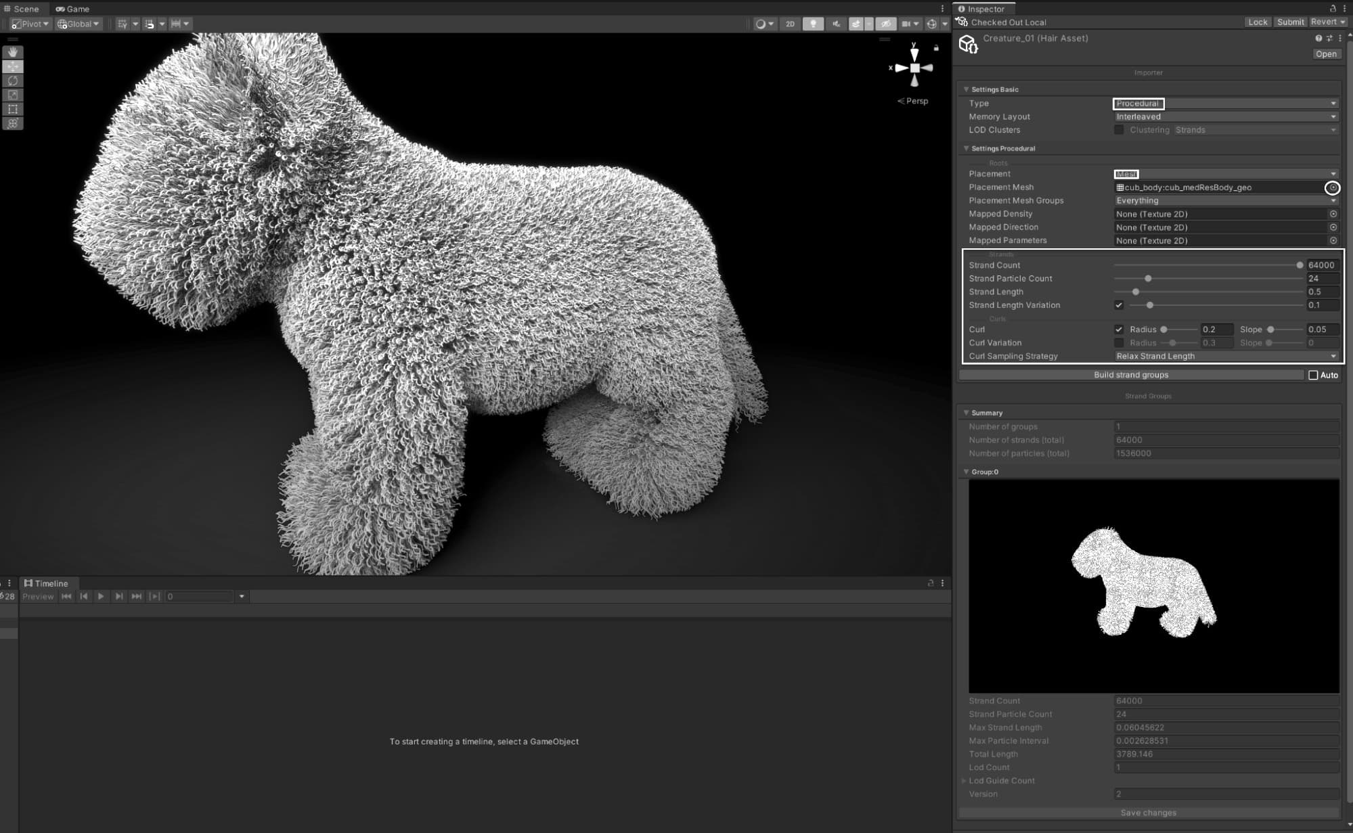
Task: Click the scene gizmo lock icon
Action: pos(936,48)
